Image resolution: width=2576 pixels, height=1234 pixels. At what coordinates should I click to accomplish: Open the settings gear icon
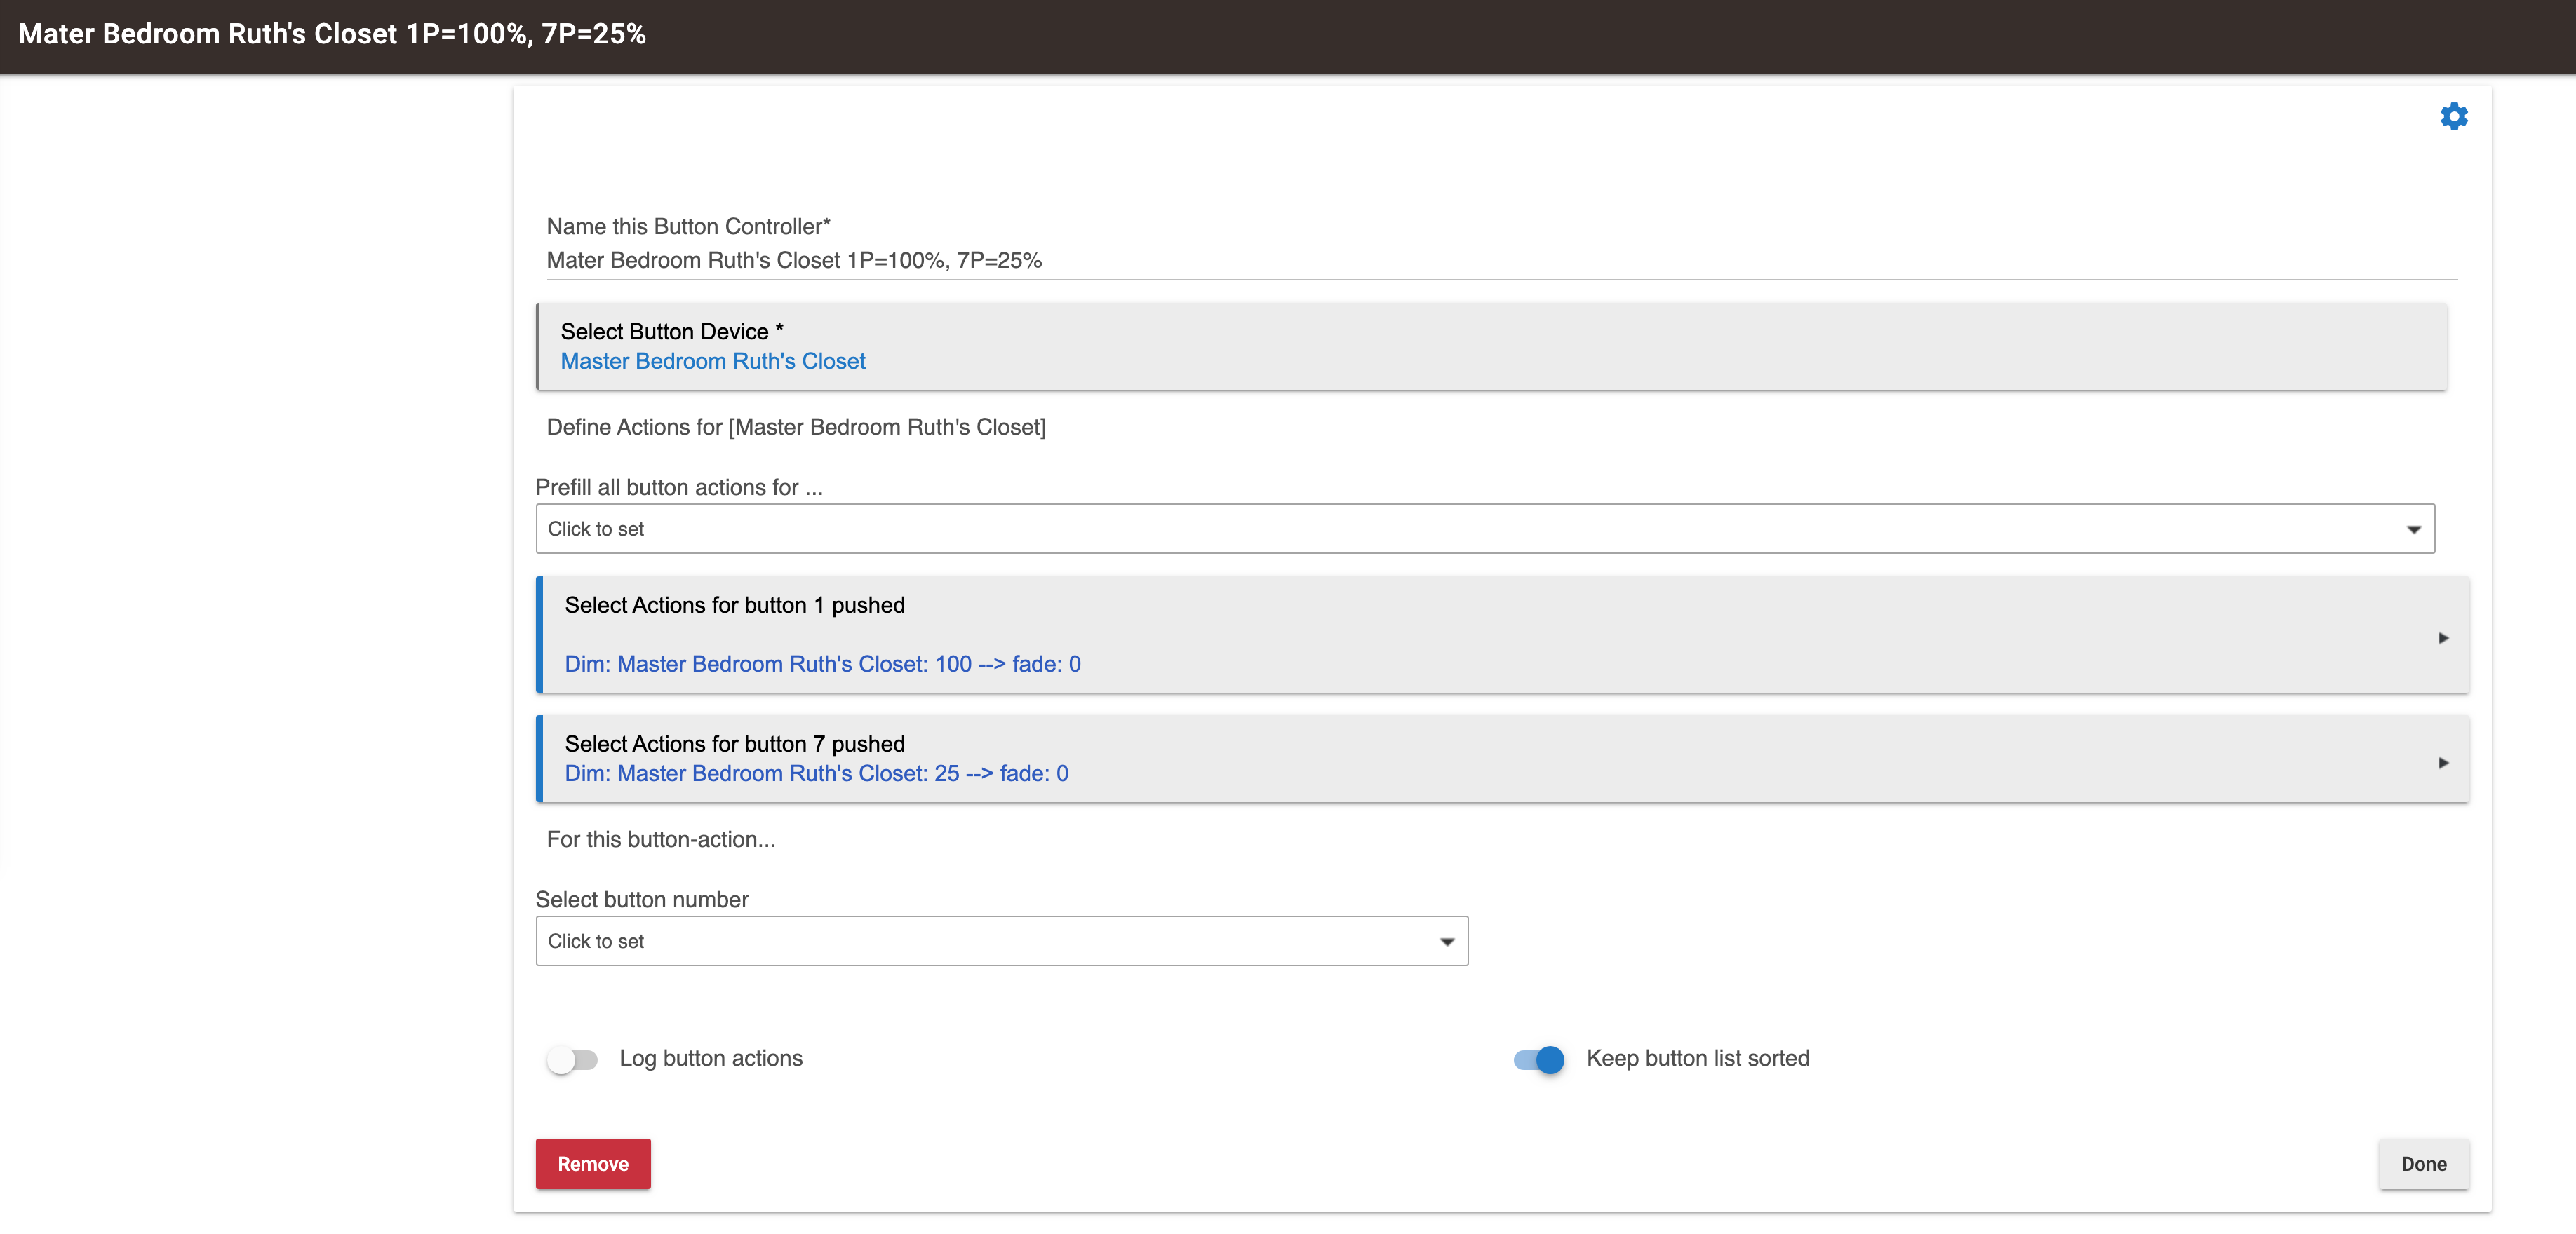point(2453,117)
